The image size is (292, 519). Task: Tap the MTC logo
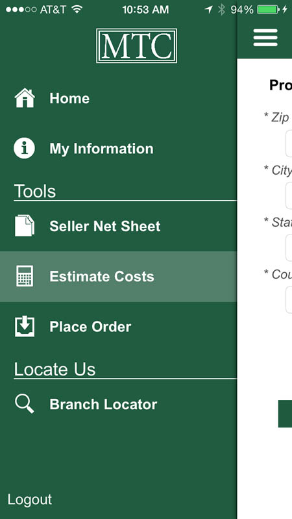[x=136, y=45]
